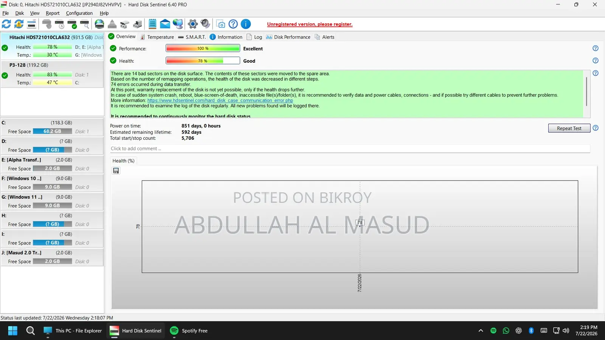This screenshot has width=605, height=340.
Task: Click the globe with computer monitor icon
Action: click(178, 24)
